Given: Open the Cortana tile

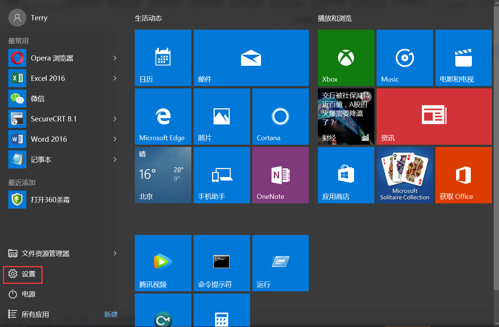Looking at the screenshot, I should (280, 117).
